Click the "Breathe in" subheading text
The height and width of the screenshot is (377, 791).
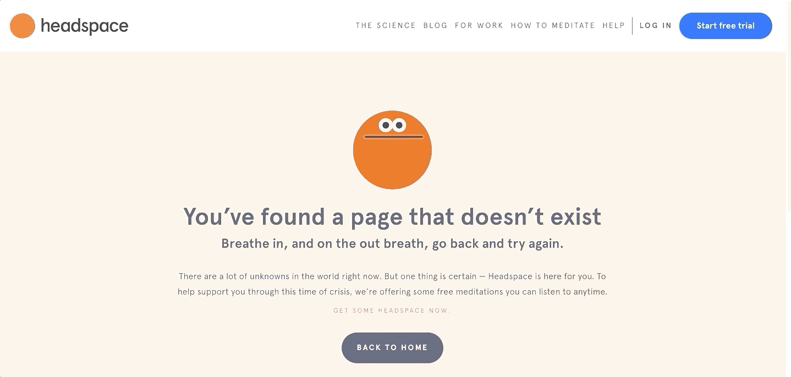click(x=392, y=243)
